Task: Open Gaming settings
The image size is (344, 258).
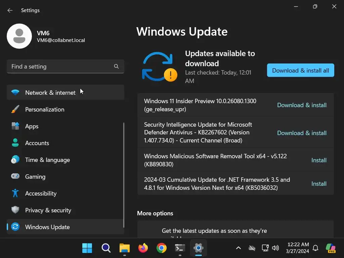Action: (66, 176)
